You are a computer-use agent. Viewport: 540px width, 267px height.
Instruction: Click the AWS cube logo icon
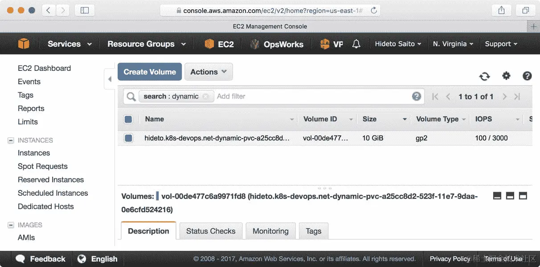click(x=24, y=44)
